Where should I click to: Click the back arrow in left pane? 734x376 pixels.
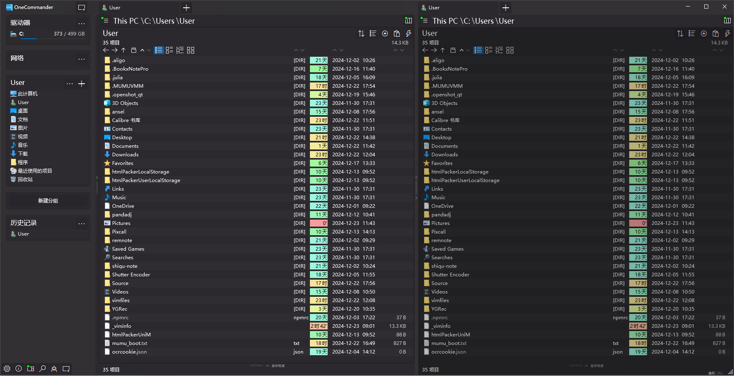(106, 50)
